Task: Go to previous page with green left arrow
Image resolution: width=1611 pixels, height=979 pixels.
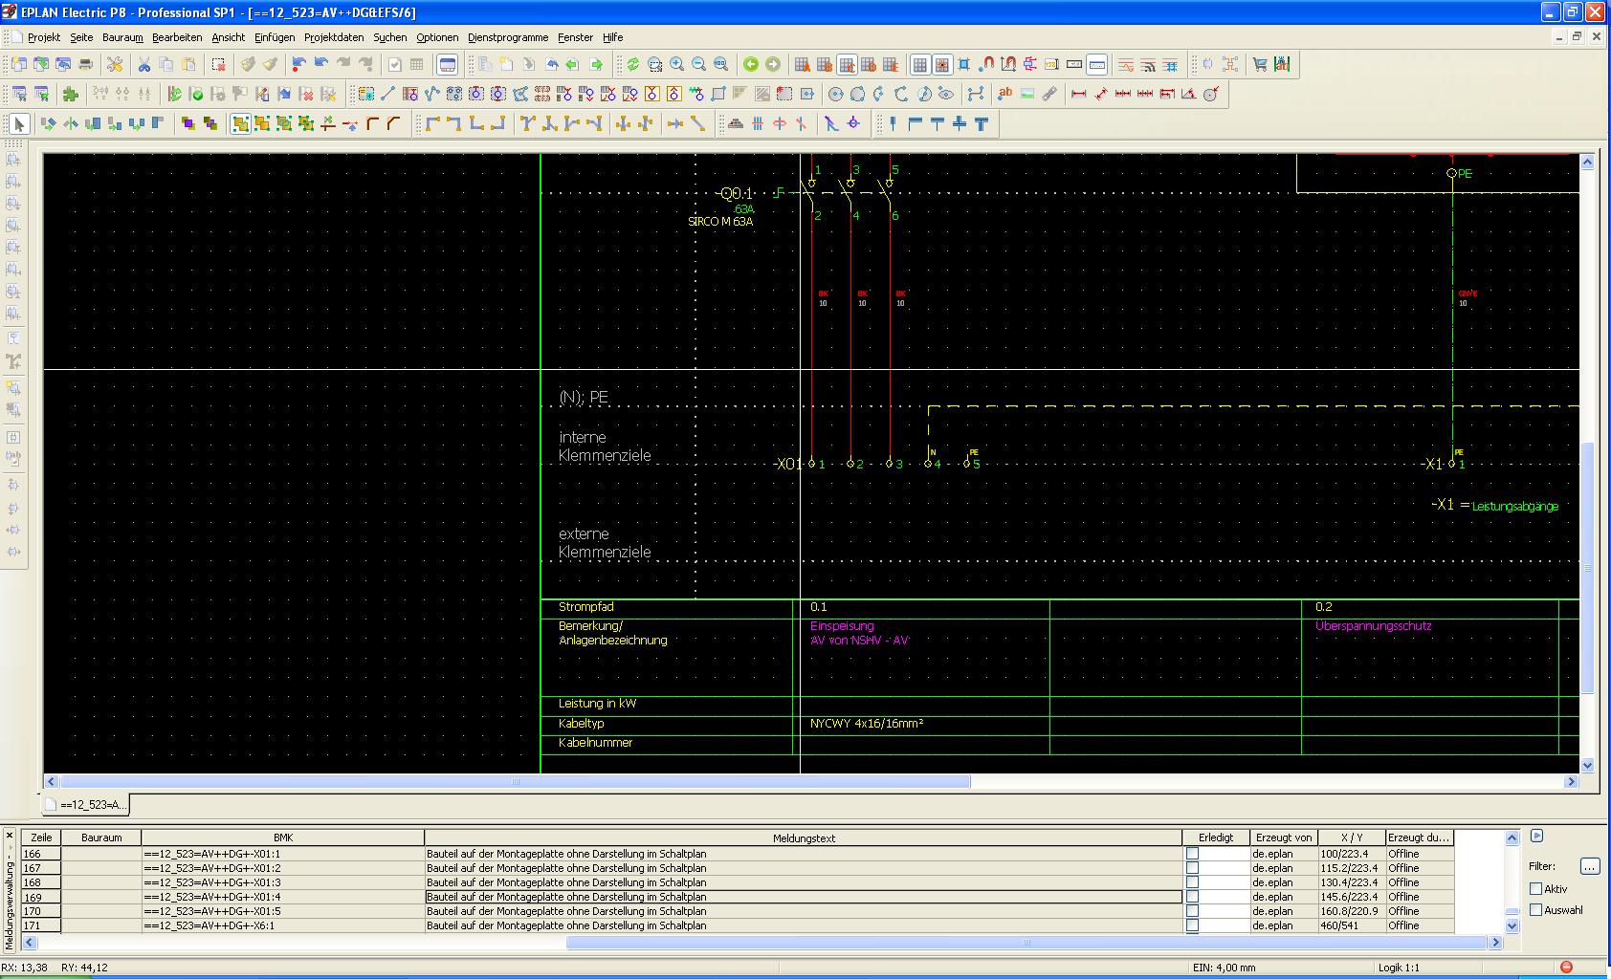Action: [751, 64]
